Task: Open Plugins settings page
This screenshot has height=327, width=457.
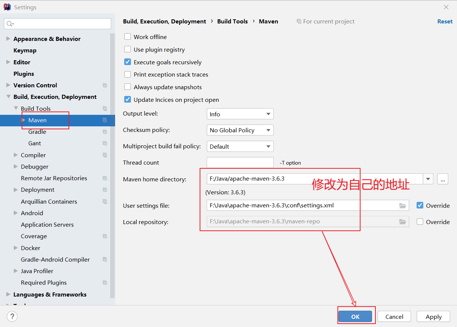Action: [x=24, y=74]
